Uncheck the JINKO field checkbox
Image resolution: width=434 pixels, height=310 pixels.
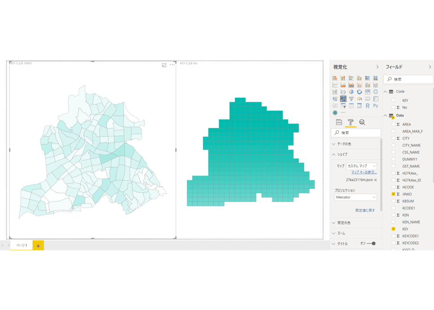point(393,194)
